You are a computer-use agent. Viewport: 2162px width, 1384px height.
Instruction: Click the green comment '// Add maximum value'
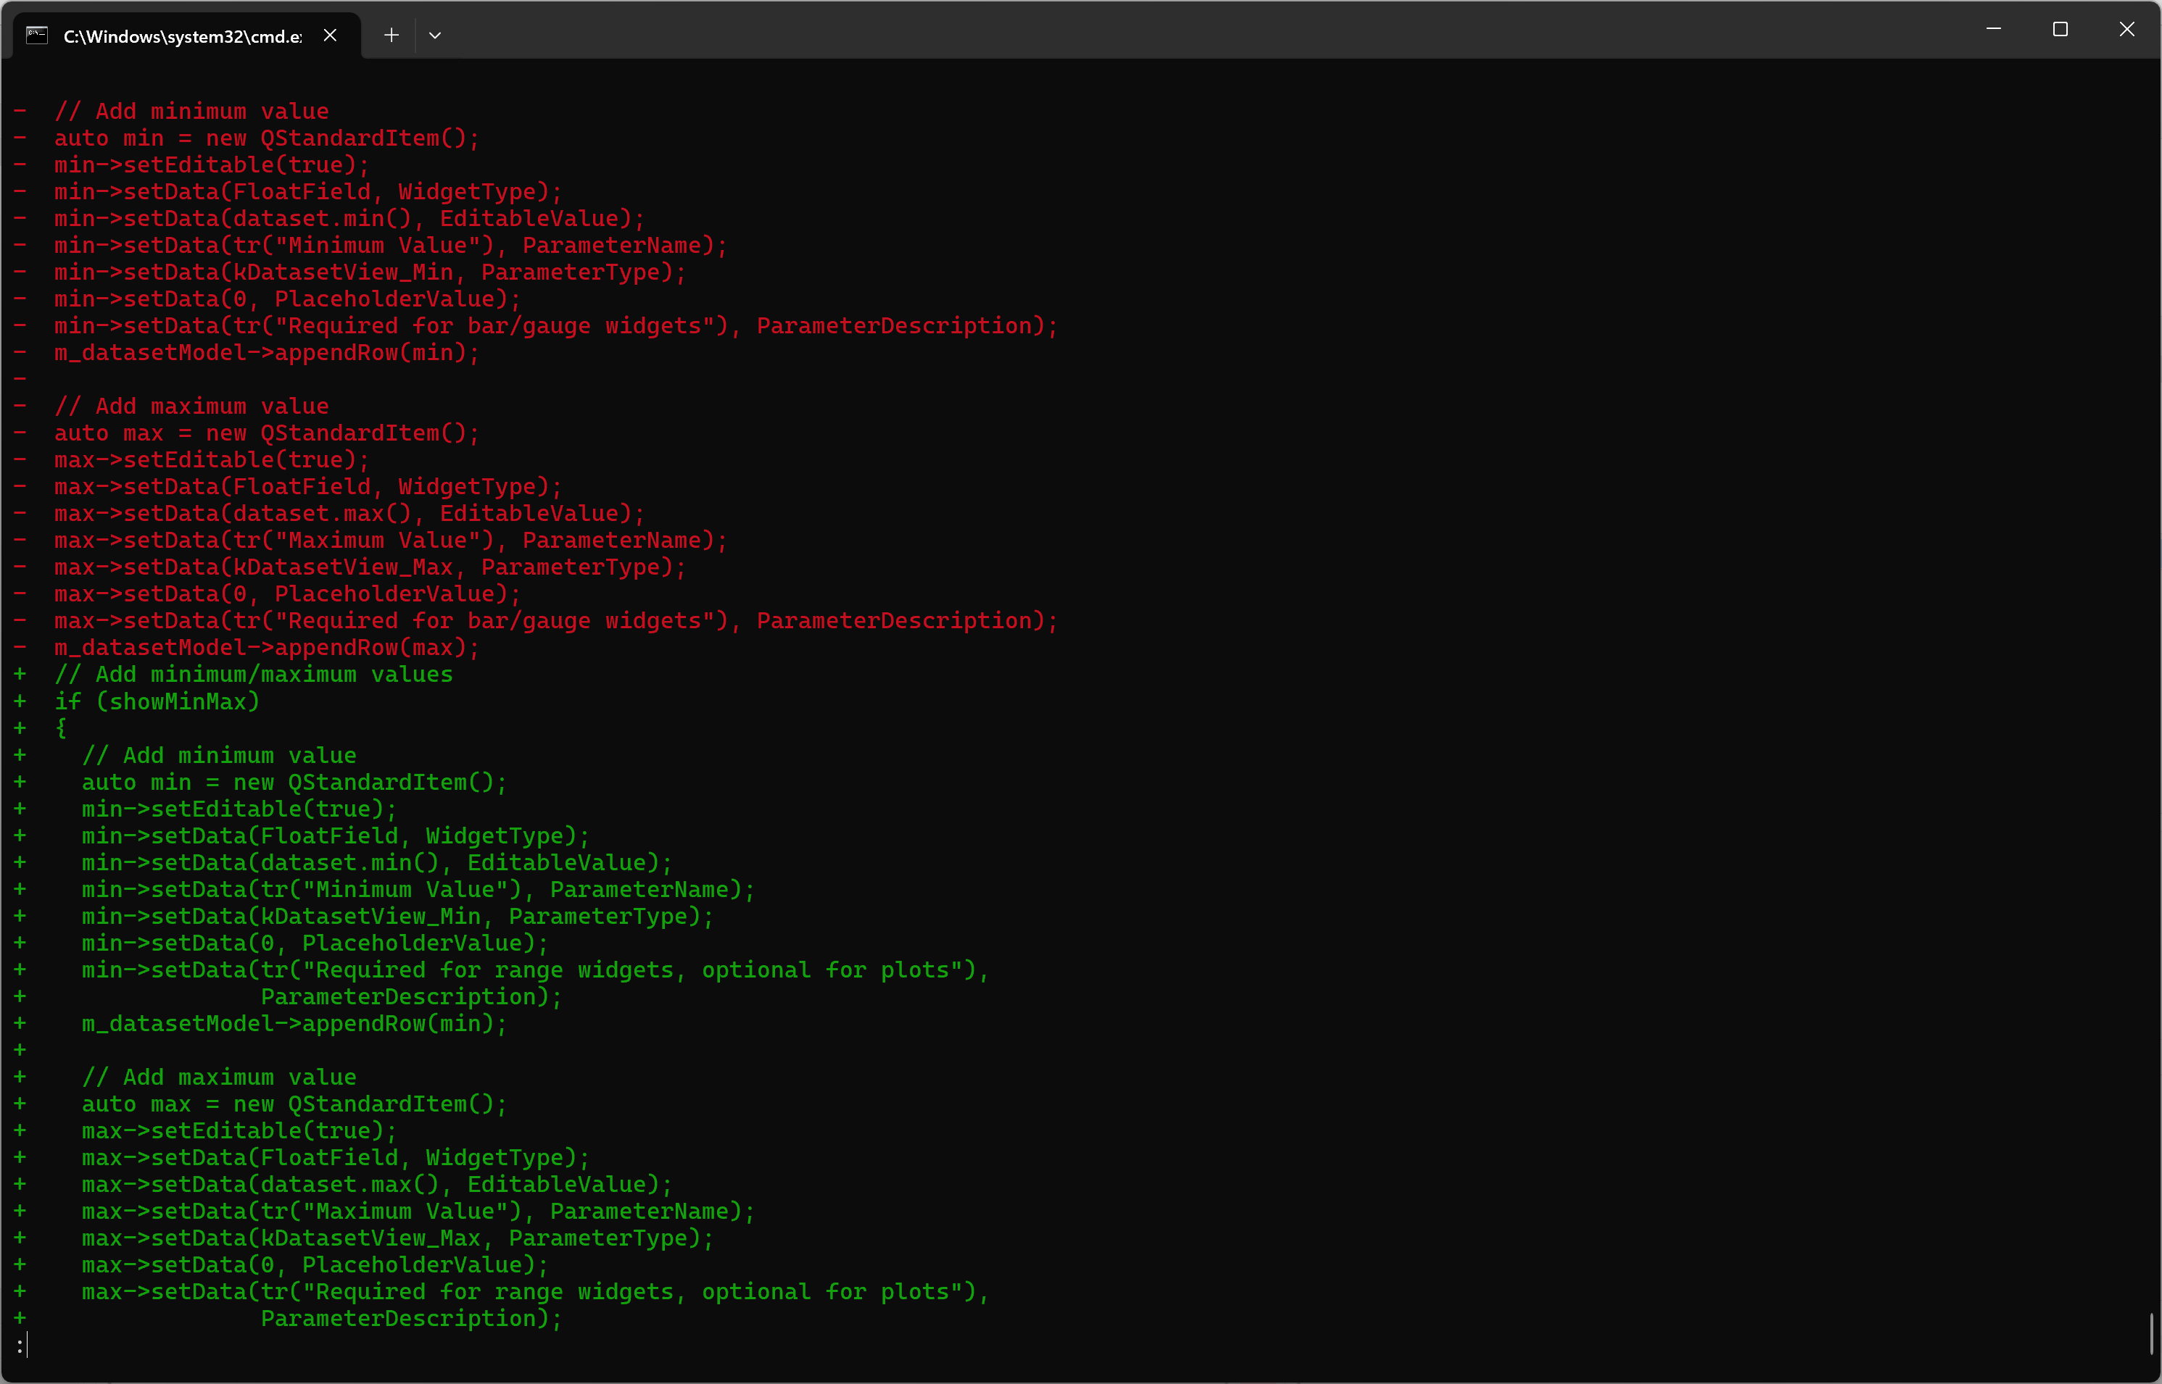(x=218, y=1077)
